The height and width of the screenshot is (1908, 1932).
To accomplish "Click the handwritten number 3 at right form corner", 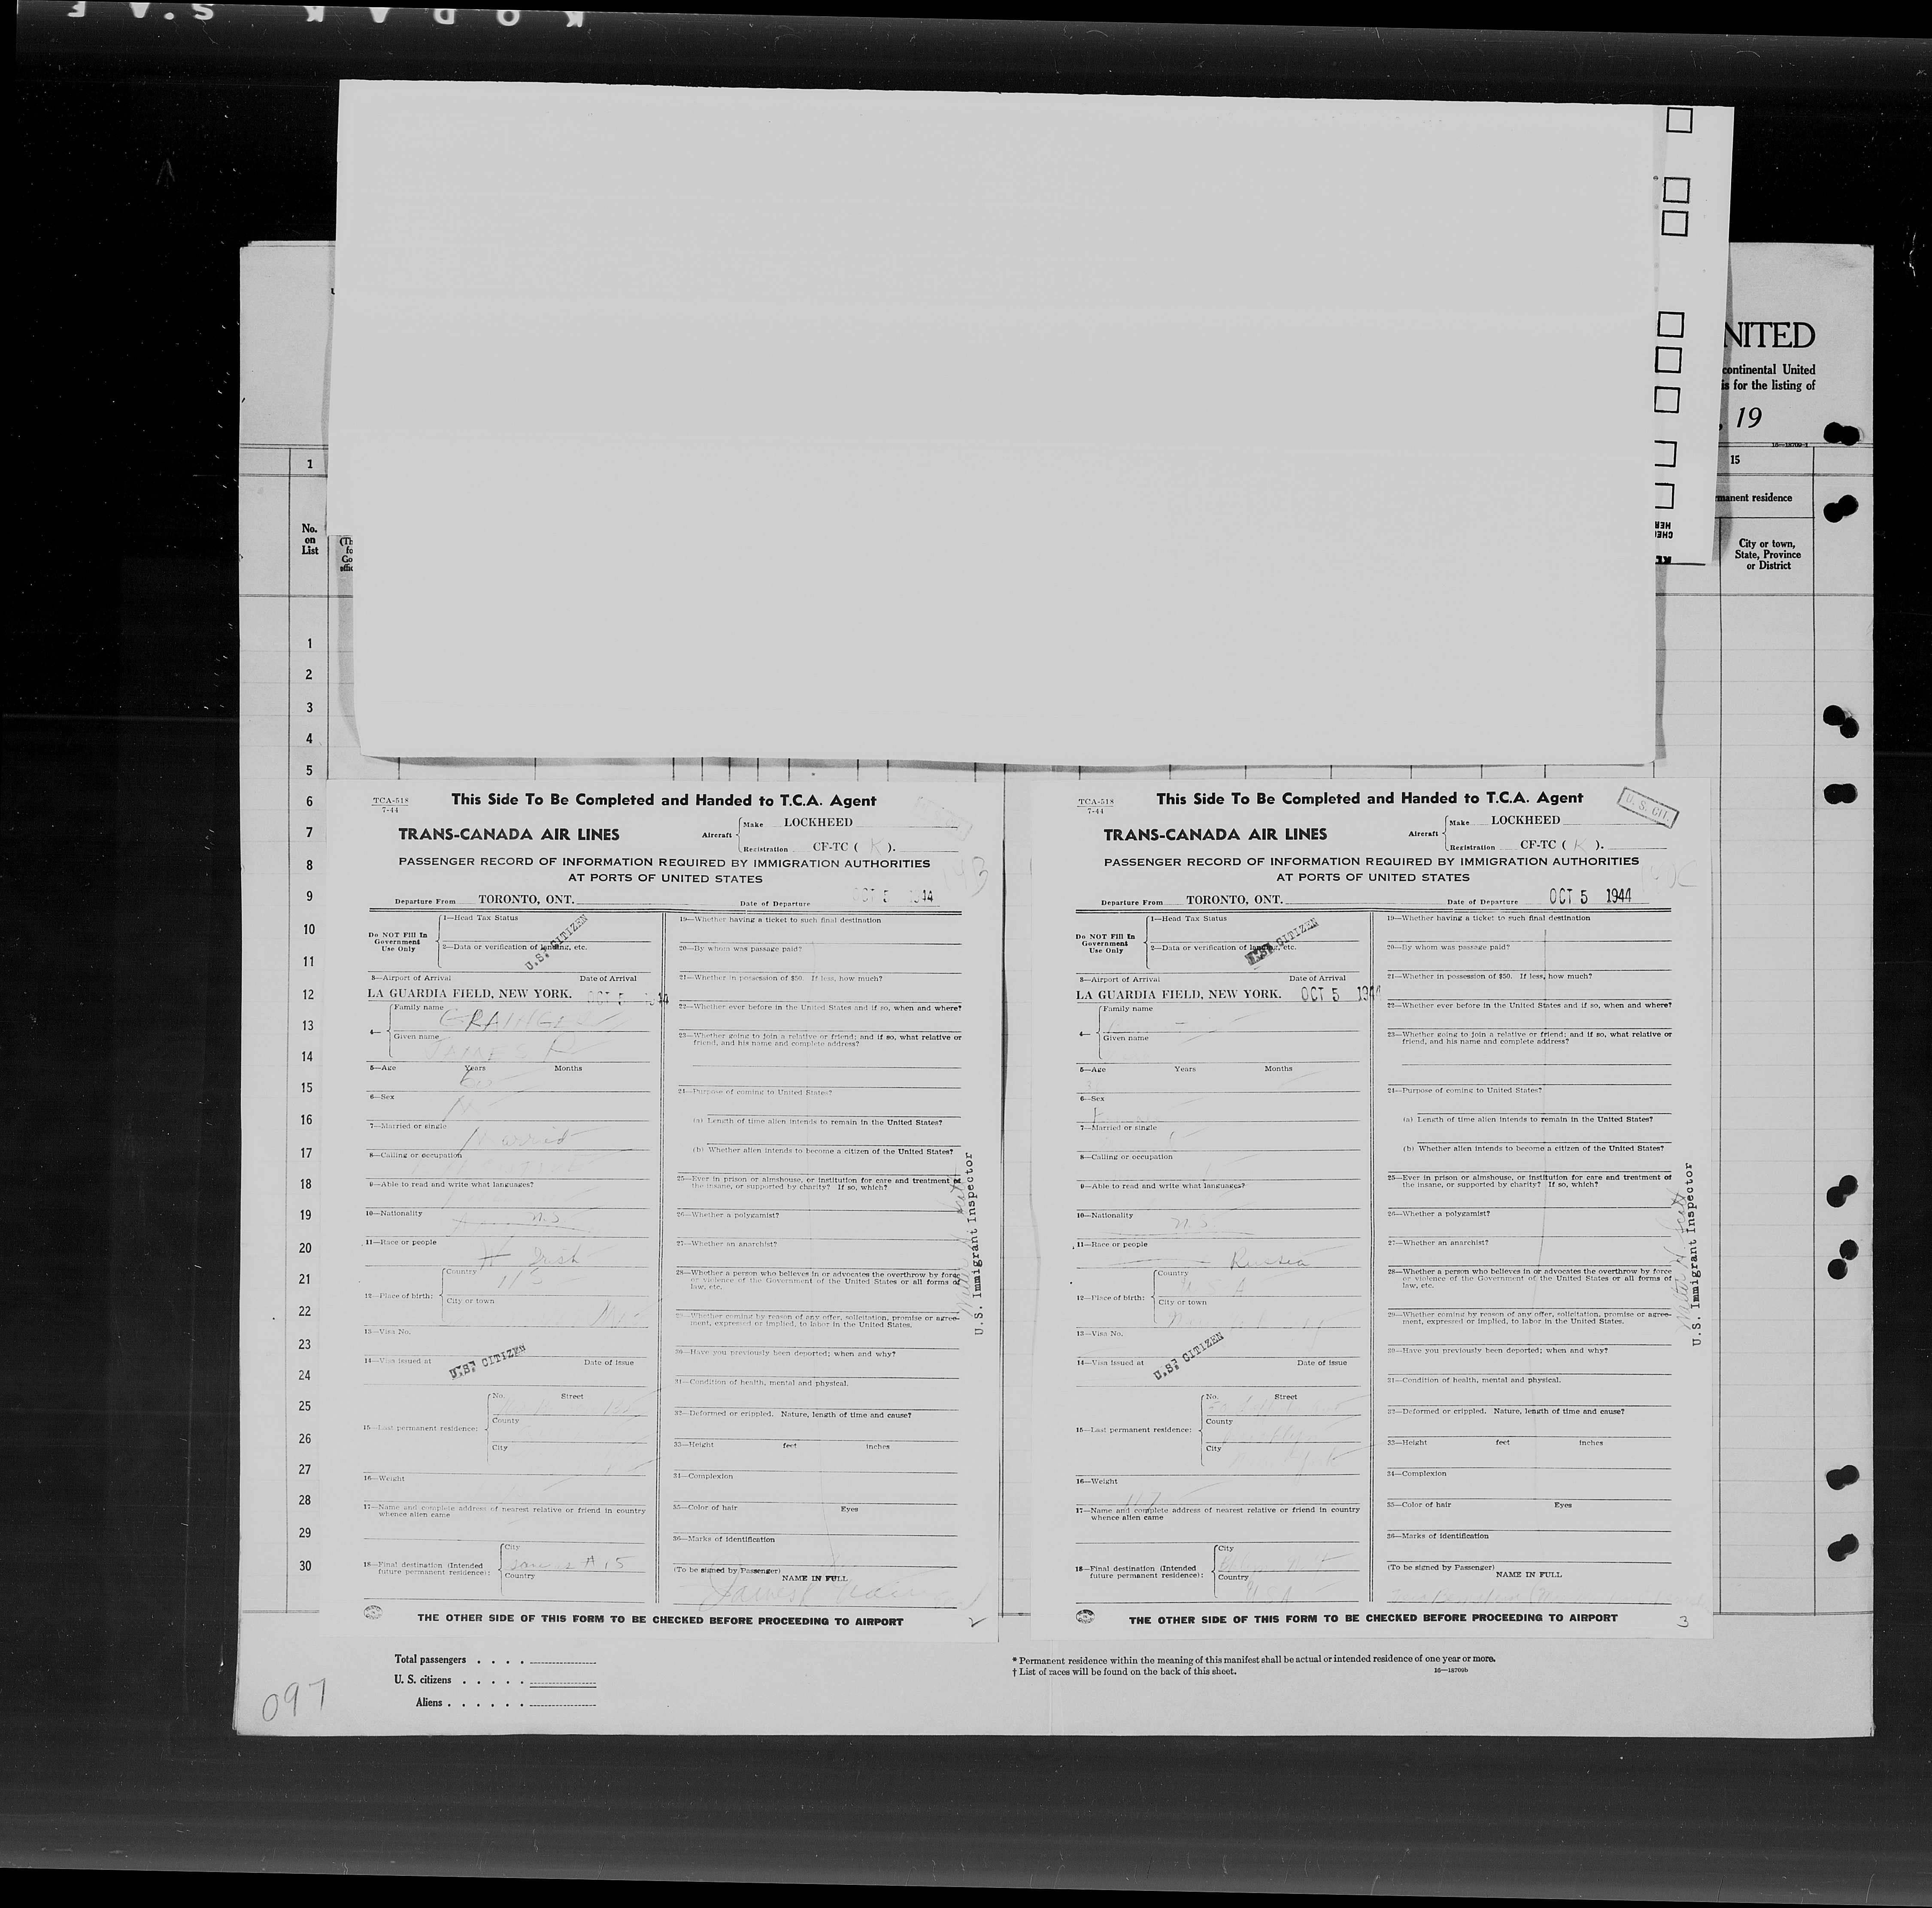I will coord(1683,1622).
